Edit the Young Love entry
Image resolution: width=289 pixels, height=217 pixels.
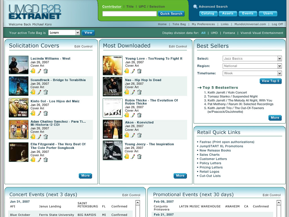click(x=133, y=71)
